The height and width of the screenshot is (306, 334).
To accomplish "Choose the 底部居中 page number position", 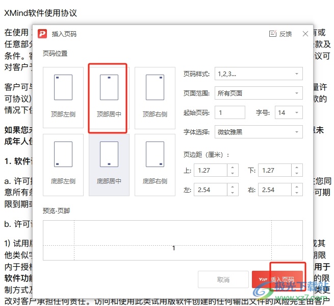I will click(109, 164).
